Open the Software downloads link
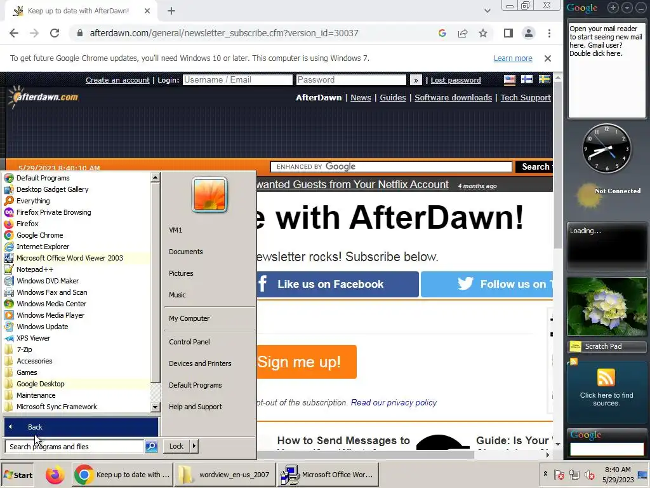 tap(453, 97)
